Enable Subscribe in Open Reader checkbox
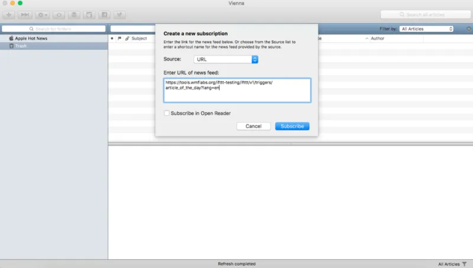Image resolution: width=473 pixels, height=268 pixels. [x=167, y=113]
